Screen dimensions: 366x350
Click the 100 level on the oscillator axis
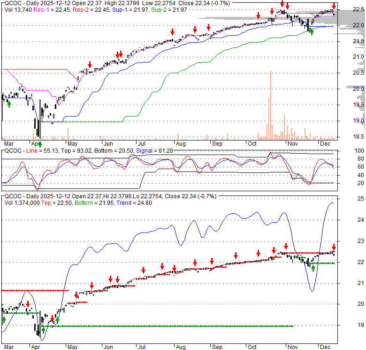coord(359,151)
